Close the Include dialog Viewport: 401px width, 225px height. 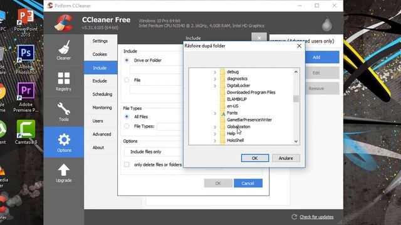(259, 37)
